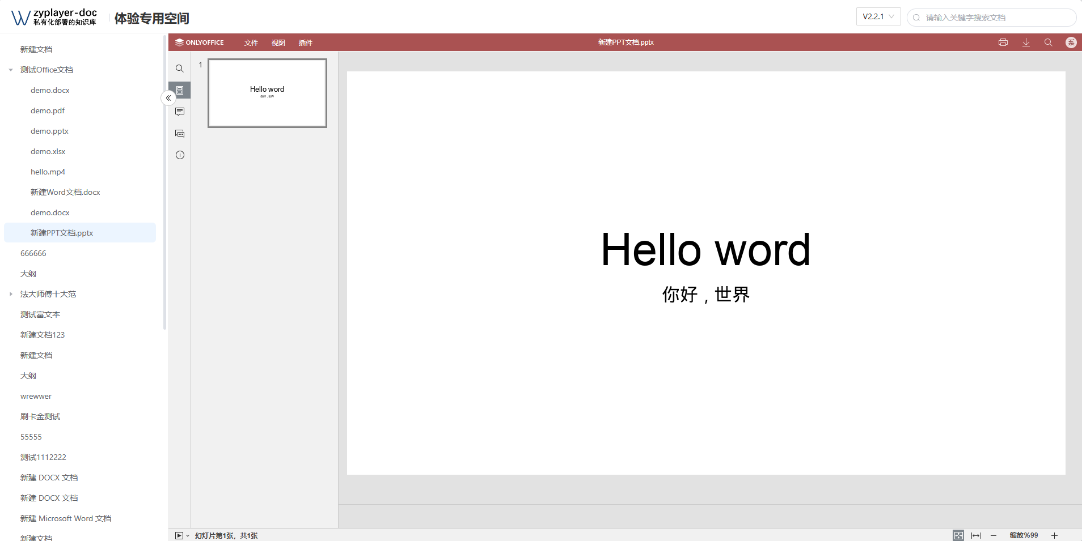Image resolution: width=1082 pixels, height=541 pixels.
Task: Open the comments panel
Action: click(x=180, y=112)
